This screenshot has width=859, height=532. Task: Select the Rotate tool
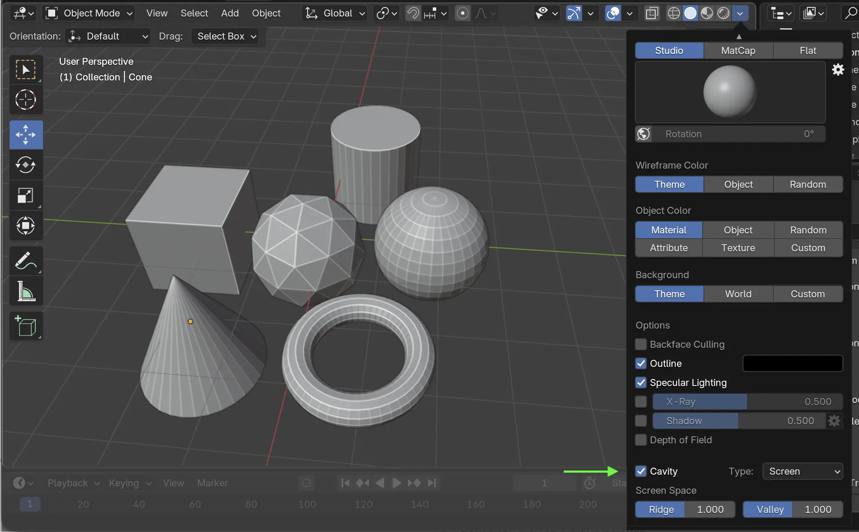(26, 165)
